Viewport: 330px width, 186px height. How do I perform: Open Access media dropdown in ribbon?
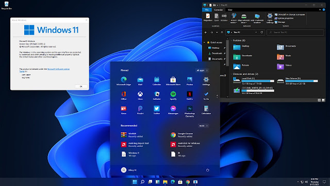[x=234, y=19]
